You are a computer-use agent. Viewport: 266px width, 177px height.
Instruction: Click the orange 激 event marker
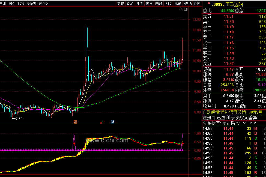click(x=75, y=122)
